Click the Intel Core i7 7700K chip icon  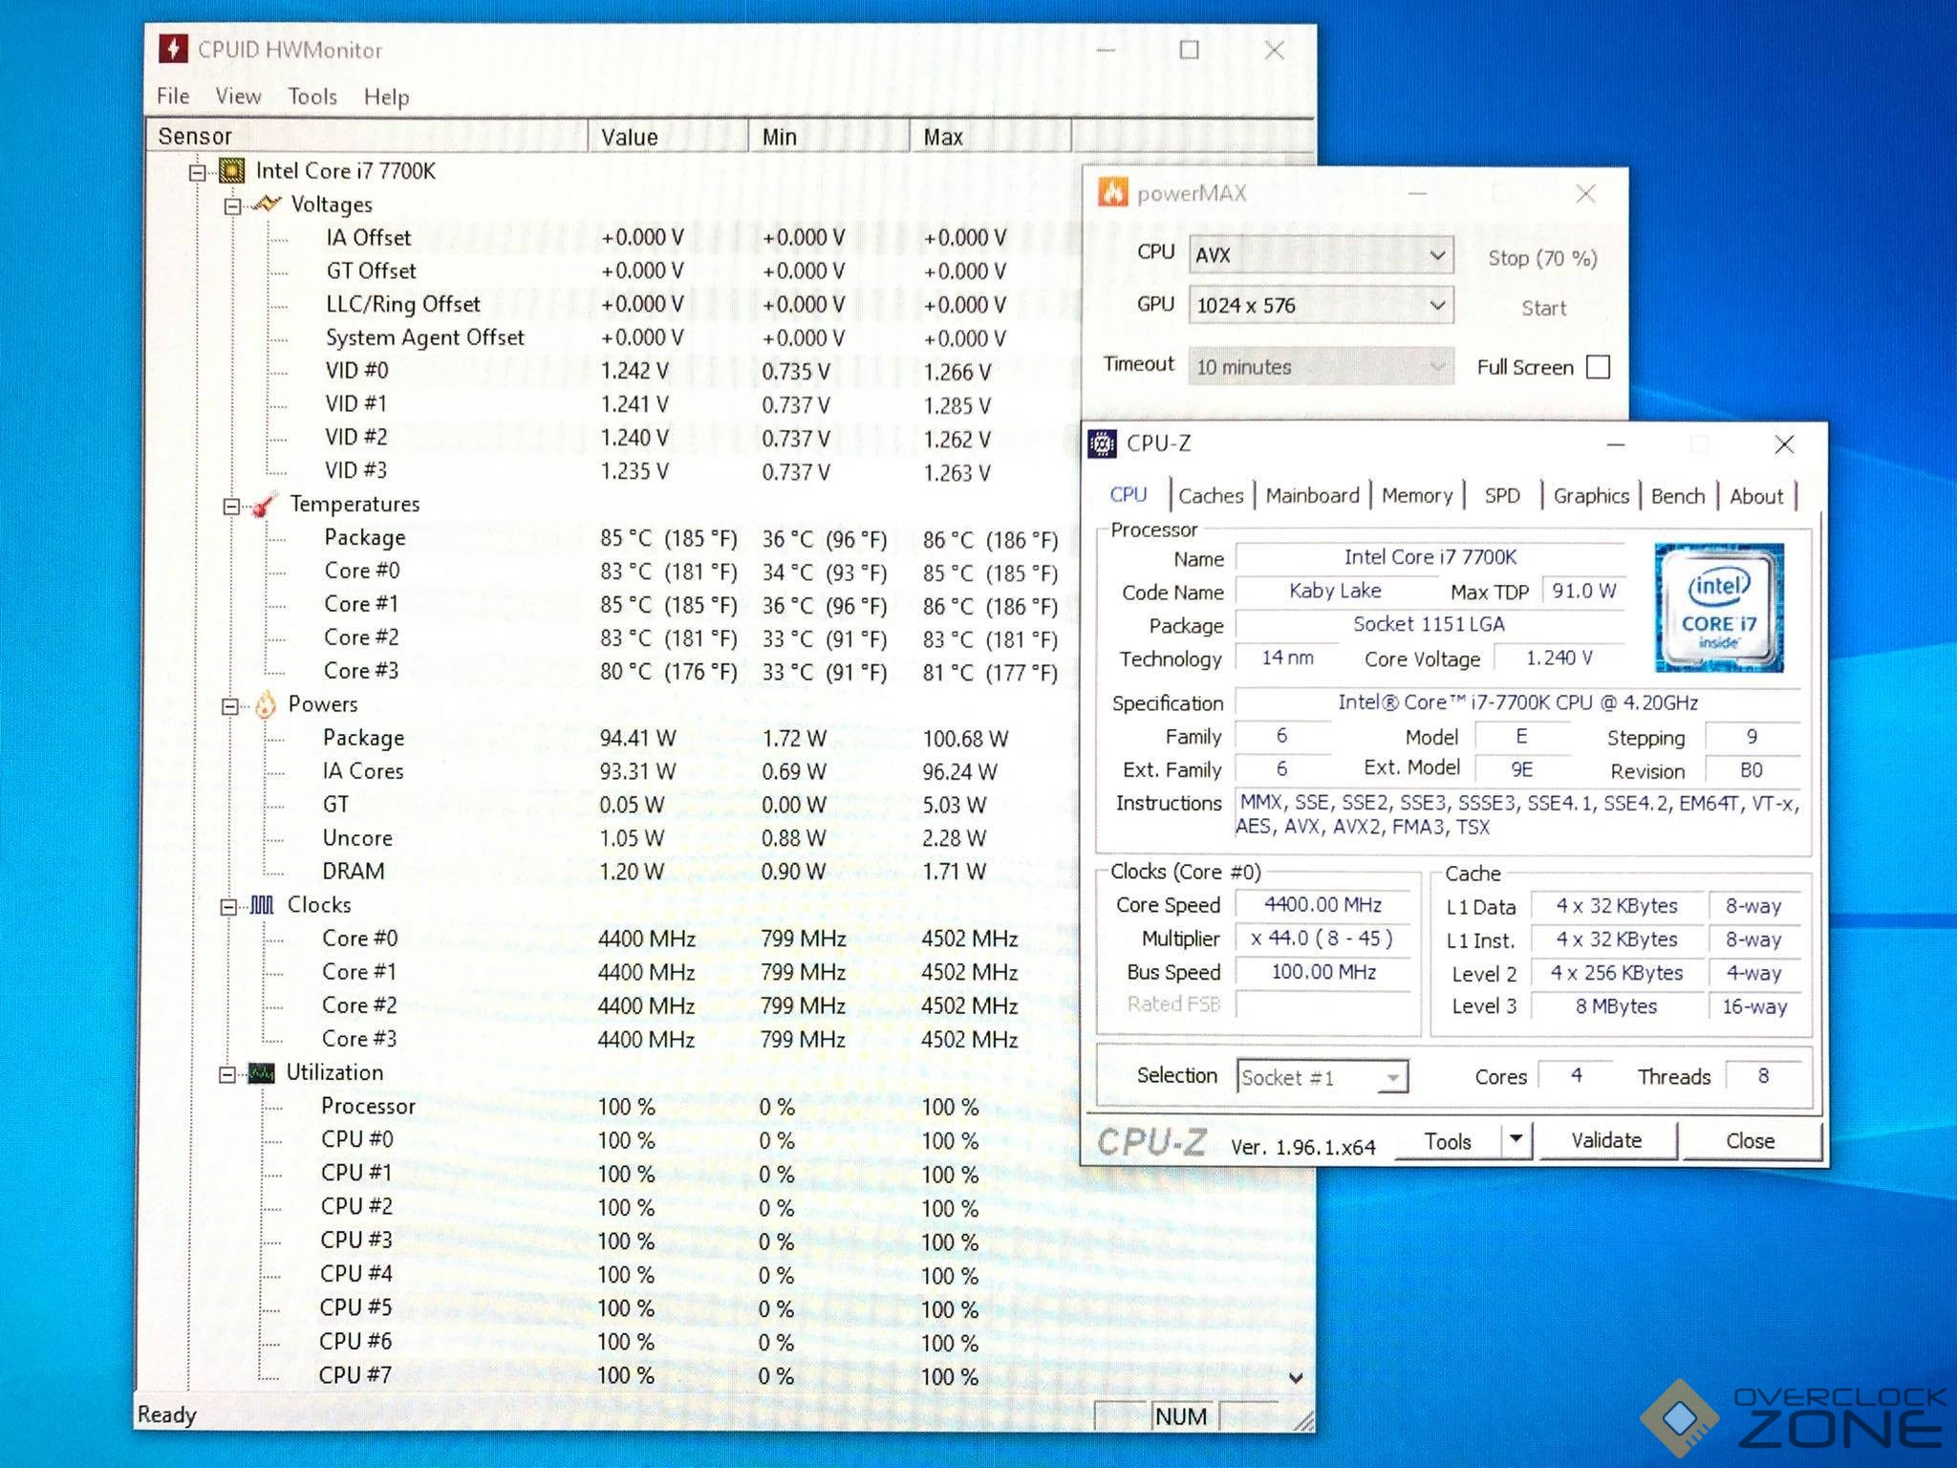pyautogui.click(x=232, y=171)
